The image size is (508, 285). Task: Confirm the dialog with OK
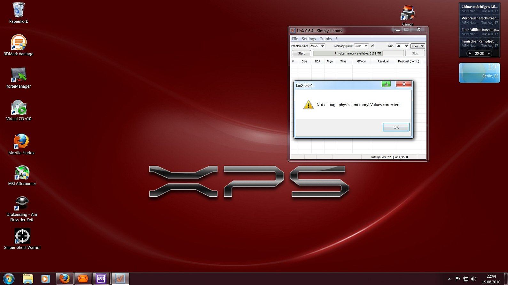tap(396, 127)
